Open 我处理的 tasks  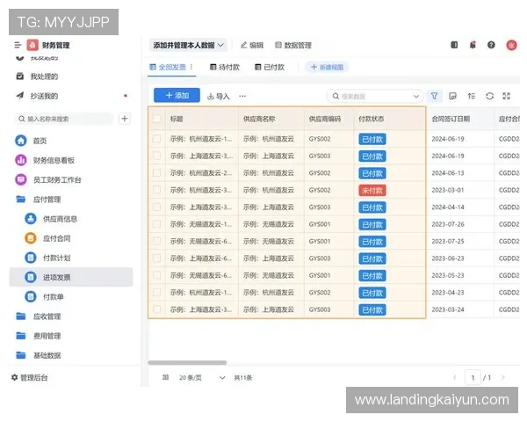click(44, 76)
